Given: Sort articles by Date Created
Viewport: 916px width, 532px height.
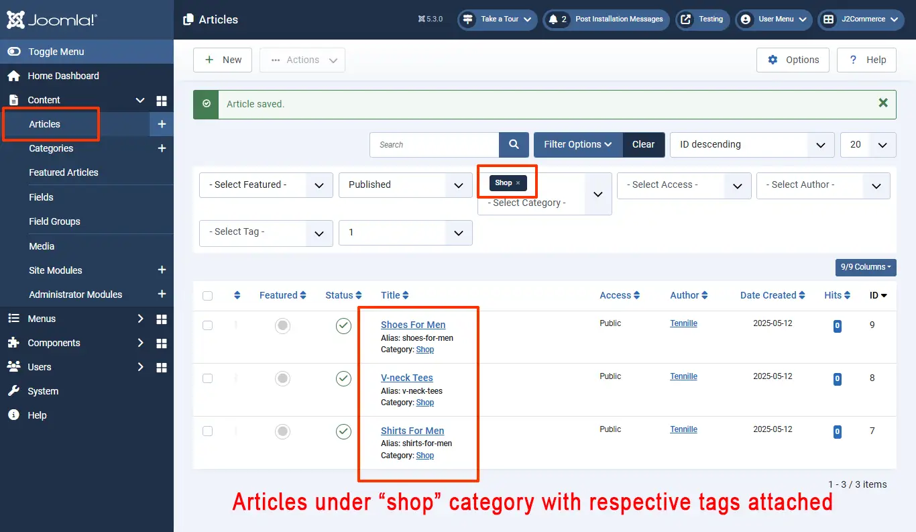Looking at the screenshot, I should coord(773,295).
